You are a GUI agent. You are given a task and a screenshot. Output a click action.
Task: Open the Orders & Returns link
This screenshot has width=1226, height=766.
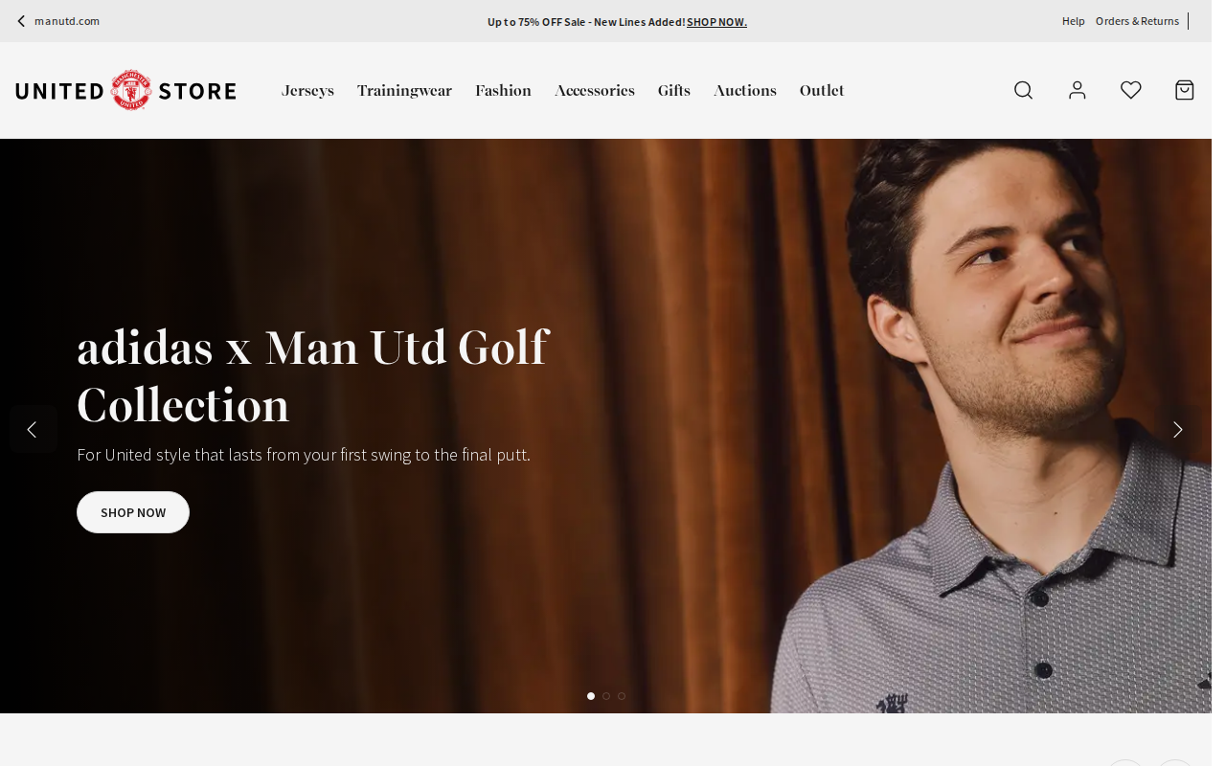(x=1137, y=21)
